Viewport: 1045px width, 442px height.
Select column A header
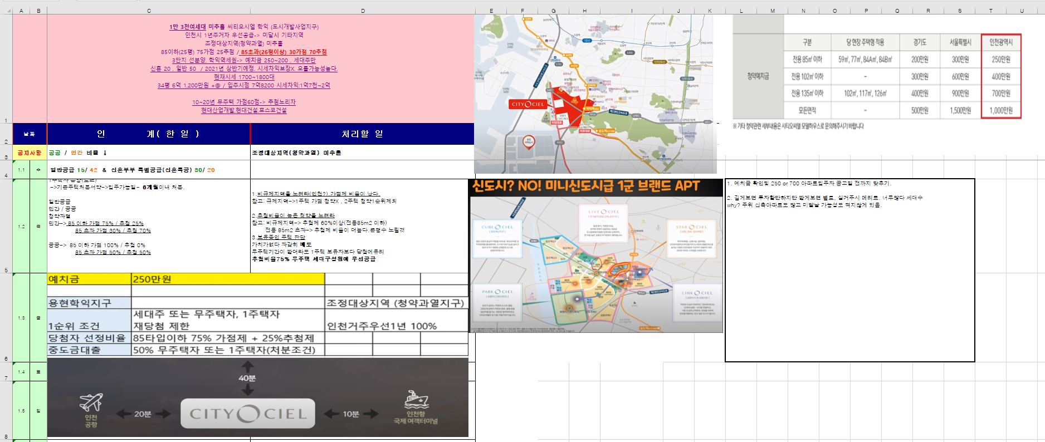pos(21,11)
